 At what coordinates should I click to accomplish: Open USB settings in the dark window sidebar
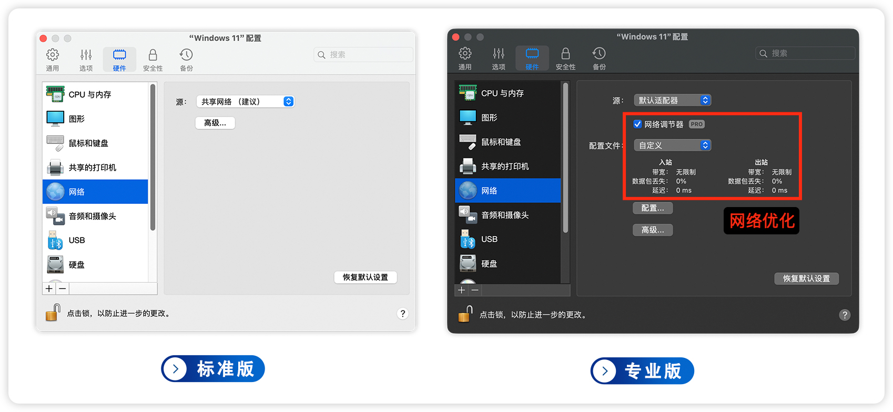pos(489,240)
